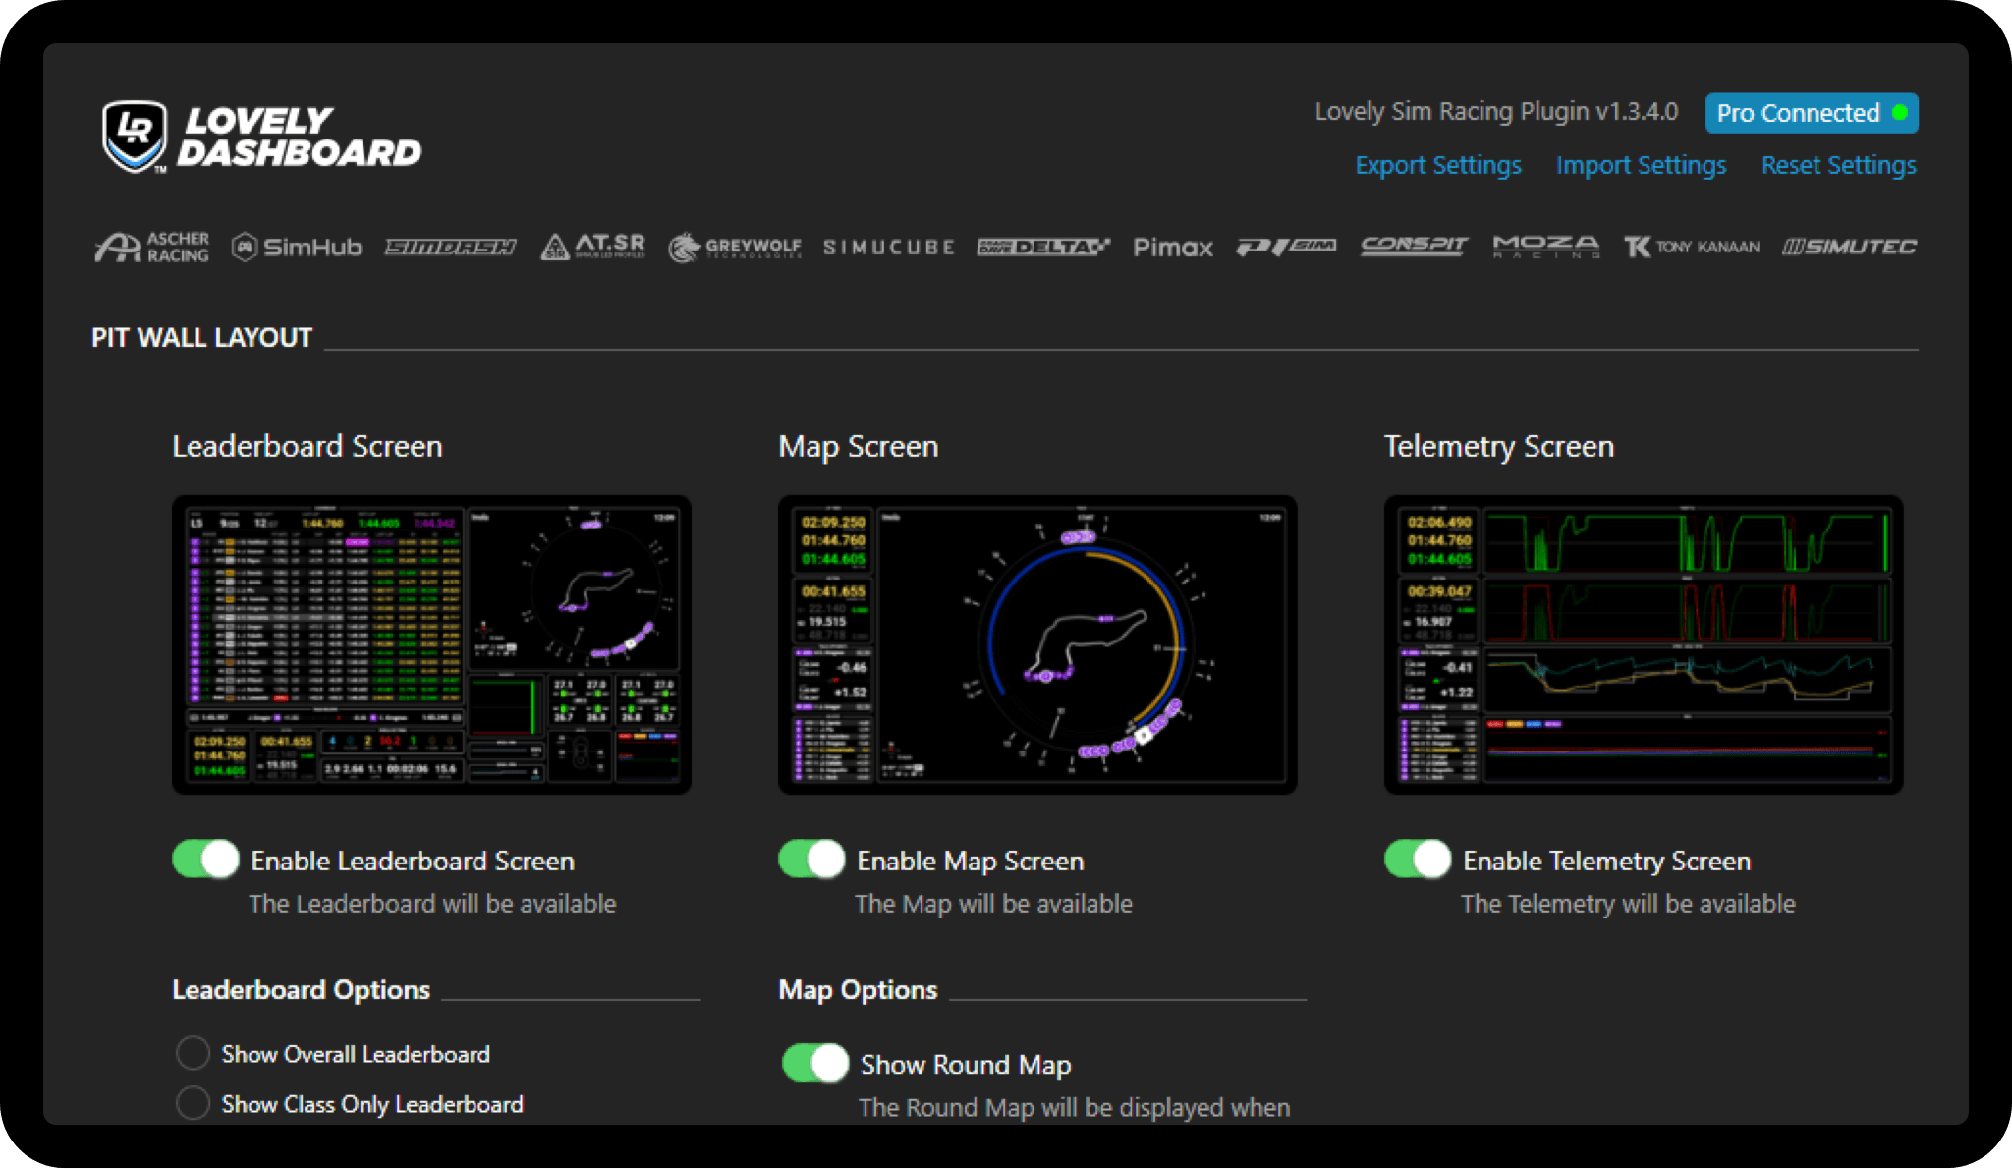2012x1169 pixels.
Task: Click the Telemetry Screen preview thumbnail
Action: pos(1643,644)
